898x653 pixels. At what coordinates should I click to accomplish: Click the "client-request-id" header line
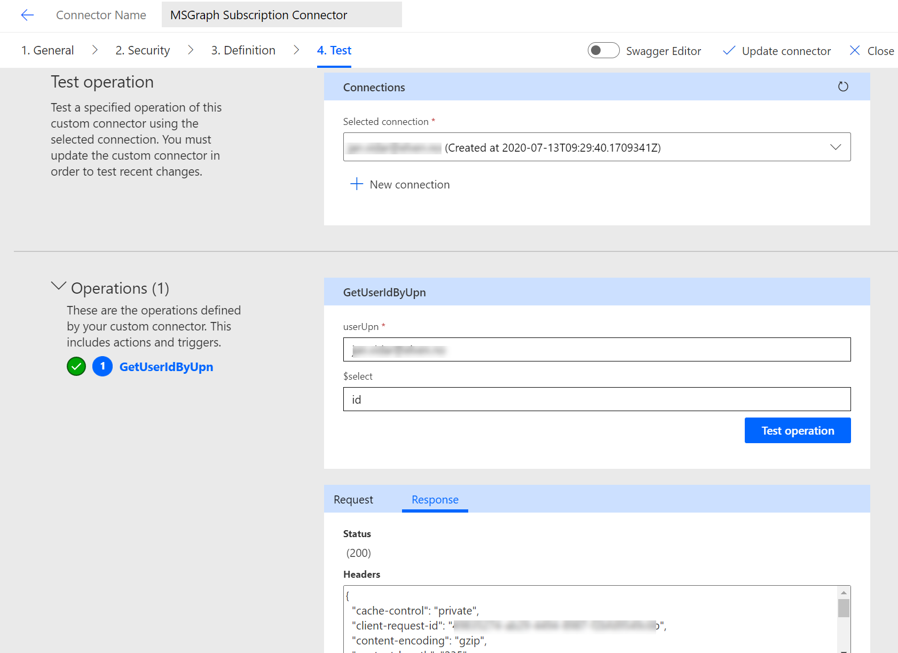pos(509,626)
